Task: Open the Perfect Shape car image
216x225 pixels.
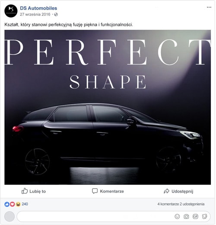Action: click(x=108, y=107)
